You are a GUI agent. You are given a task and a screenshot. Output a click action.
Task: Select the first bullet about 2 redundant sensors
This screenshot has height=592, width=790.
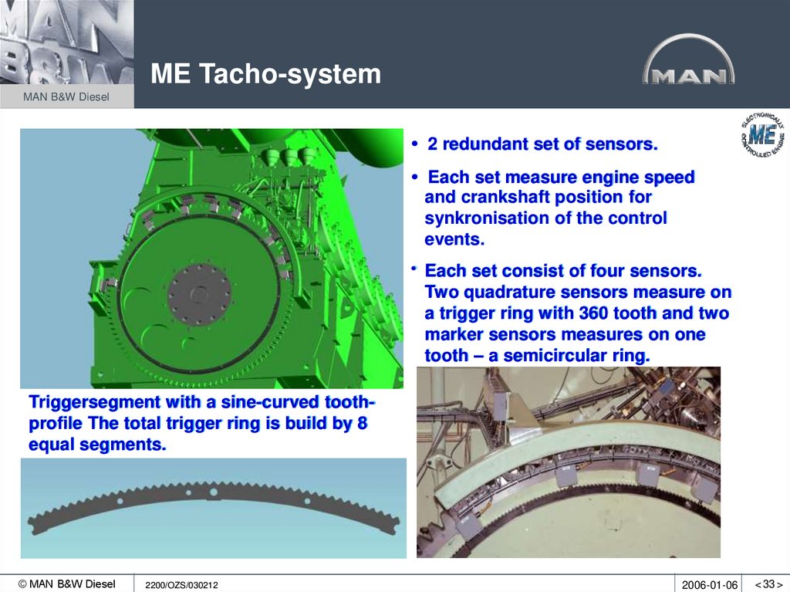click(532, 144)
